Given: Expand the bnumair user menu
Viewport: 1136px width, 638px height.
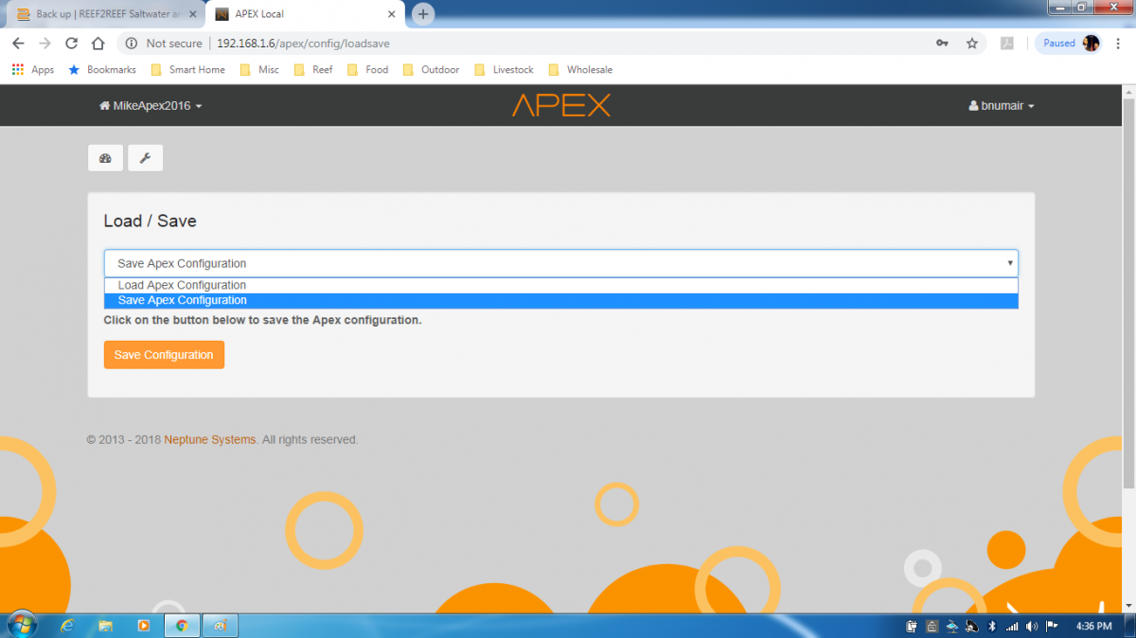Looking at the screenshot, I should tap(1002, 106).
